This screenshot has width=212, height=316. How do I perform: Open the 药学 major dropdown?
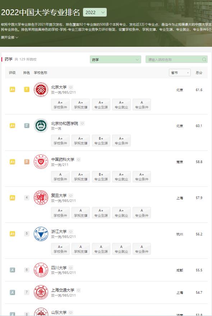click(x=115, y=59)
